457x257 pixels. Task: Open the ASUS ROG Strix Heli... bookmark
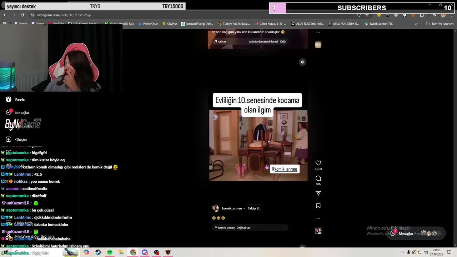pos(307,24)
